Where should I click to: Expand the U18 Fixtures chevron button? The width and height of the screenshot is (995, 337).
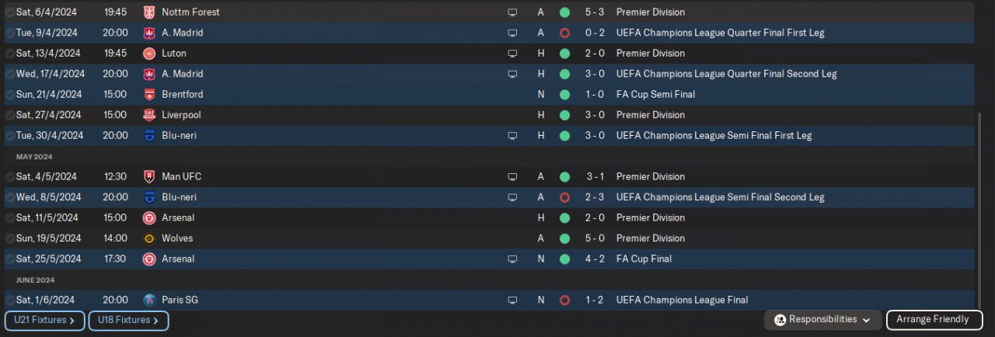(128, 320)
